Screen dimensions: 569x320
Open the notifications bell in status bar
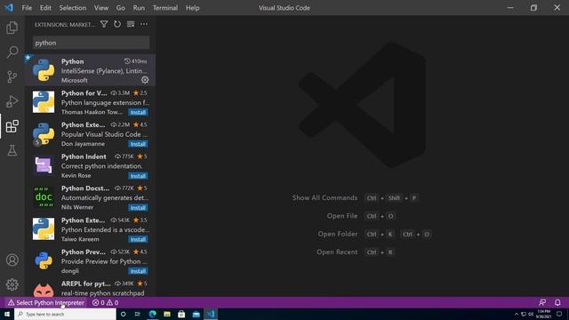[557, 302]
